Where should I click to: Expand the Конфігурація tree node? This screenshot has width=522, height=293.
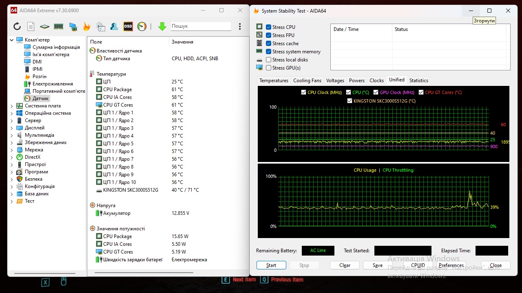[x=11, y=186]
